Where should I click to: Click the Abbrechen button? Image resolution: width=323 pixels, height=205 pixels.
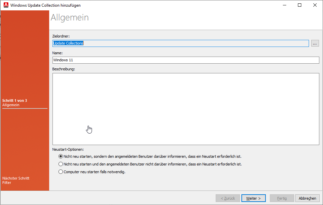307,198
